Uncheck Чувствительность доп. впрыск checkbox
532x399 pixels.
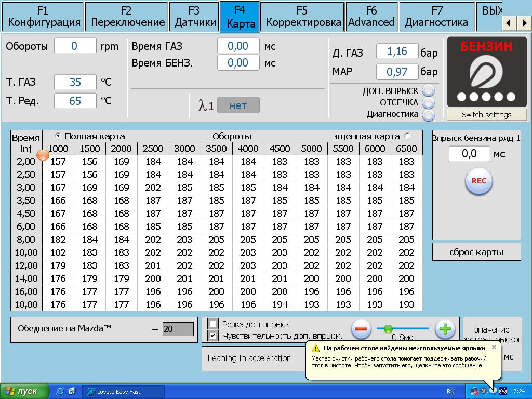click(x=212, y=336)
